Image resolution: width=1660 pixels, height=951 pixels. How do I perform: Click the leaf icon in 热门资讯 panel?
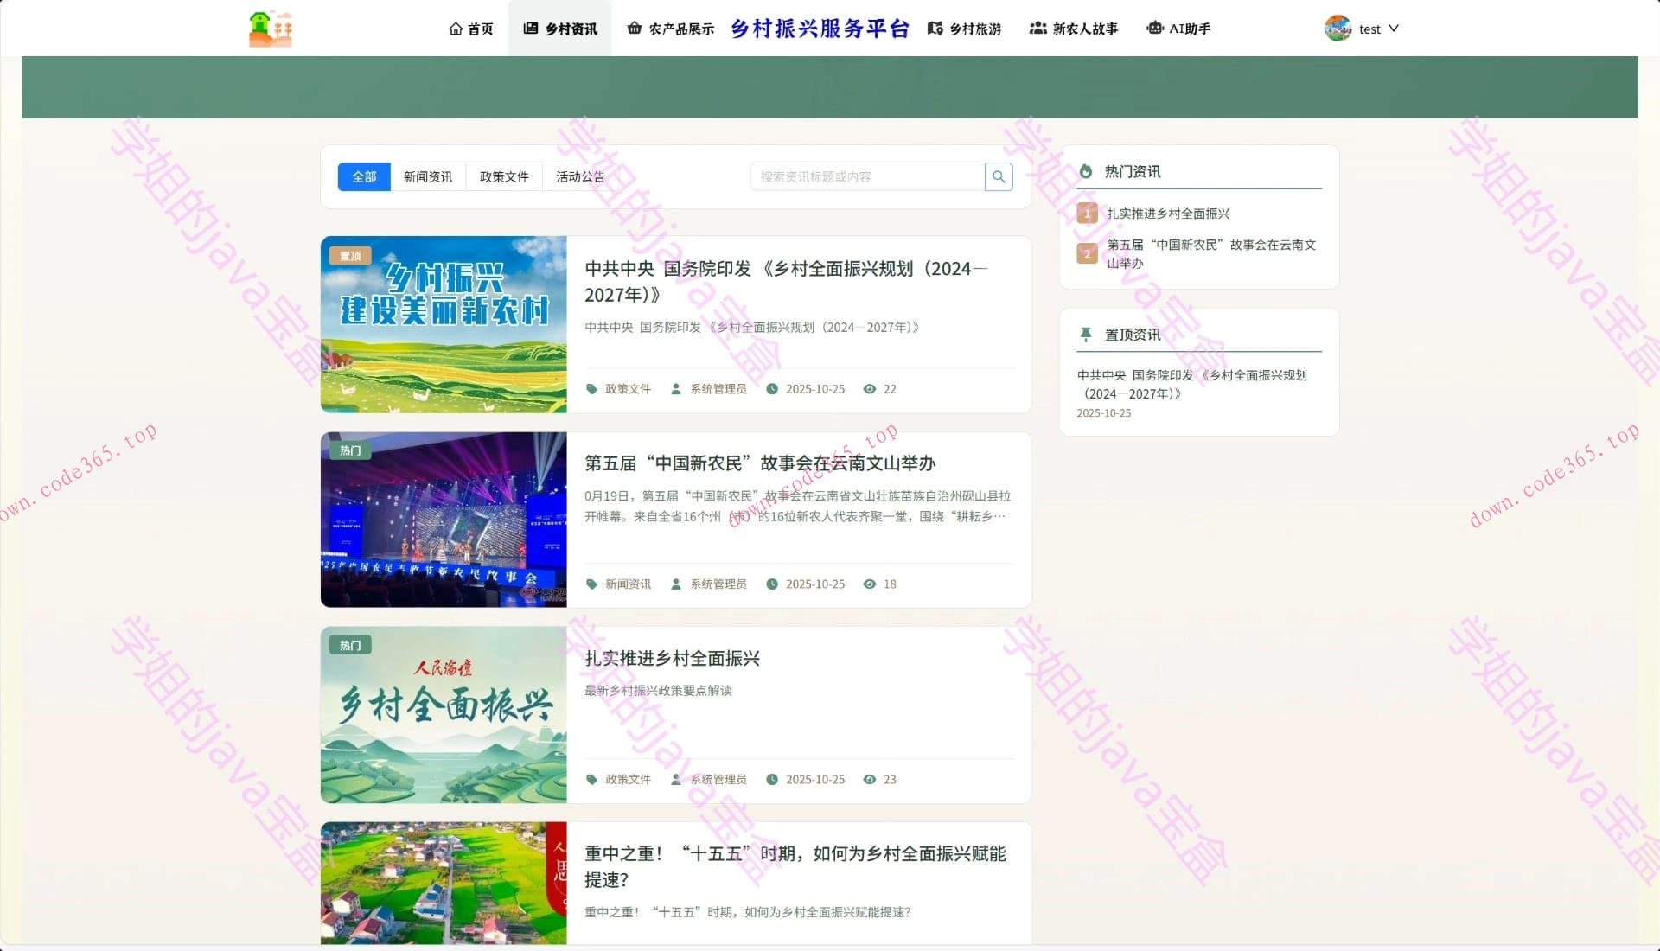tap(1087, 171)
